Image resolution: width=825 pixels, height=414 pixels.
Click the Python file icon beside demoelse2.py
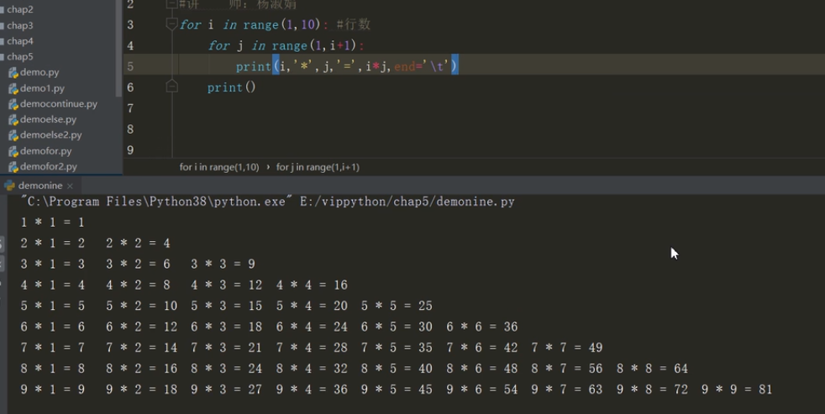pyautogui.click(x=13, y=135)
